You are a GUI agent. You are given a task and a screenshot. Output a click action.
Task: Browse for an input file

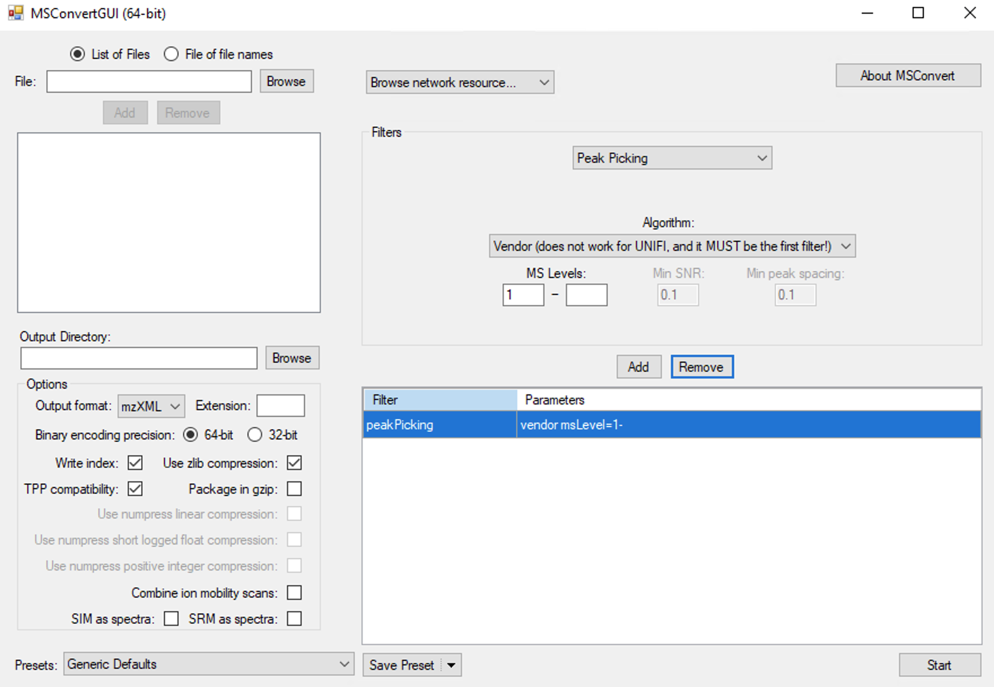point(286,81)
